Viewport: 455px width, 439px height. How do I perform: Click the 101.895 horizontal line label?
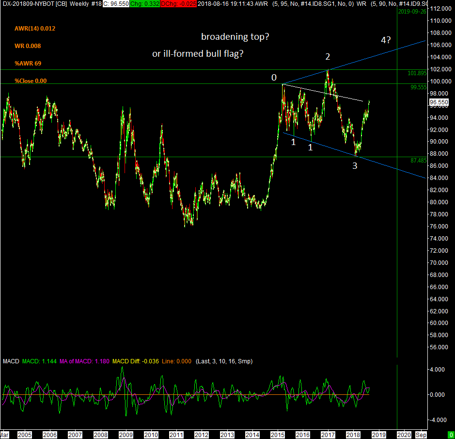point(417,73)
